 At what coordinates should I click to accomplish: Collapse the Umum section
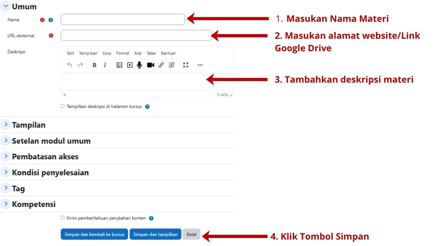pos(6,6)
